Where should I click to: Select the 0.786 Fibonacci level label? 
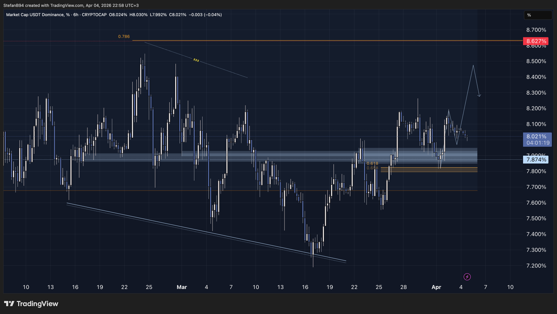point(124,37)
